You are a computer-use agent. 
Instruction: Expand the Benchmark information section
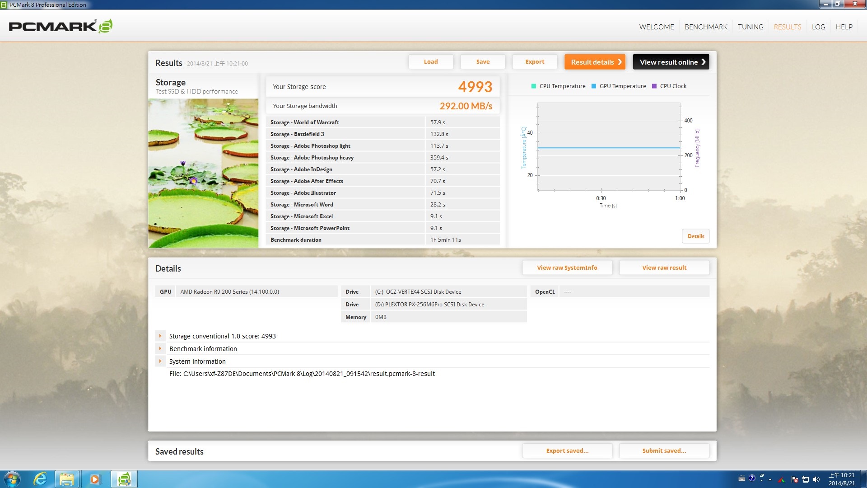pyautogui.click(x=160, y=349)
